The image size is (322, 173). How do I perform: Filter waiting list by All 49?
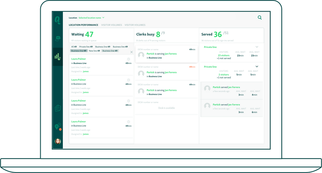pos(74,47)
